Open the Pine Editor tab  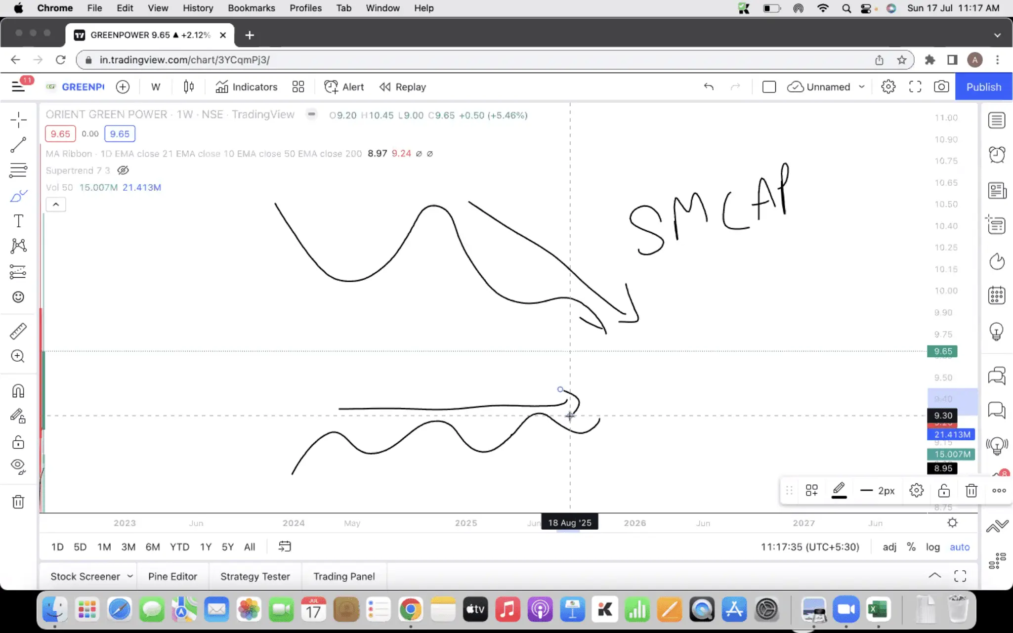pos(172,576)
